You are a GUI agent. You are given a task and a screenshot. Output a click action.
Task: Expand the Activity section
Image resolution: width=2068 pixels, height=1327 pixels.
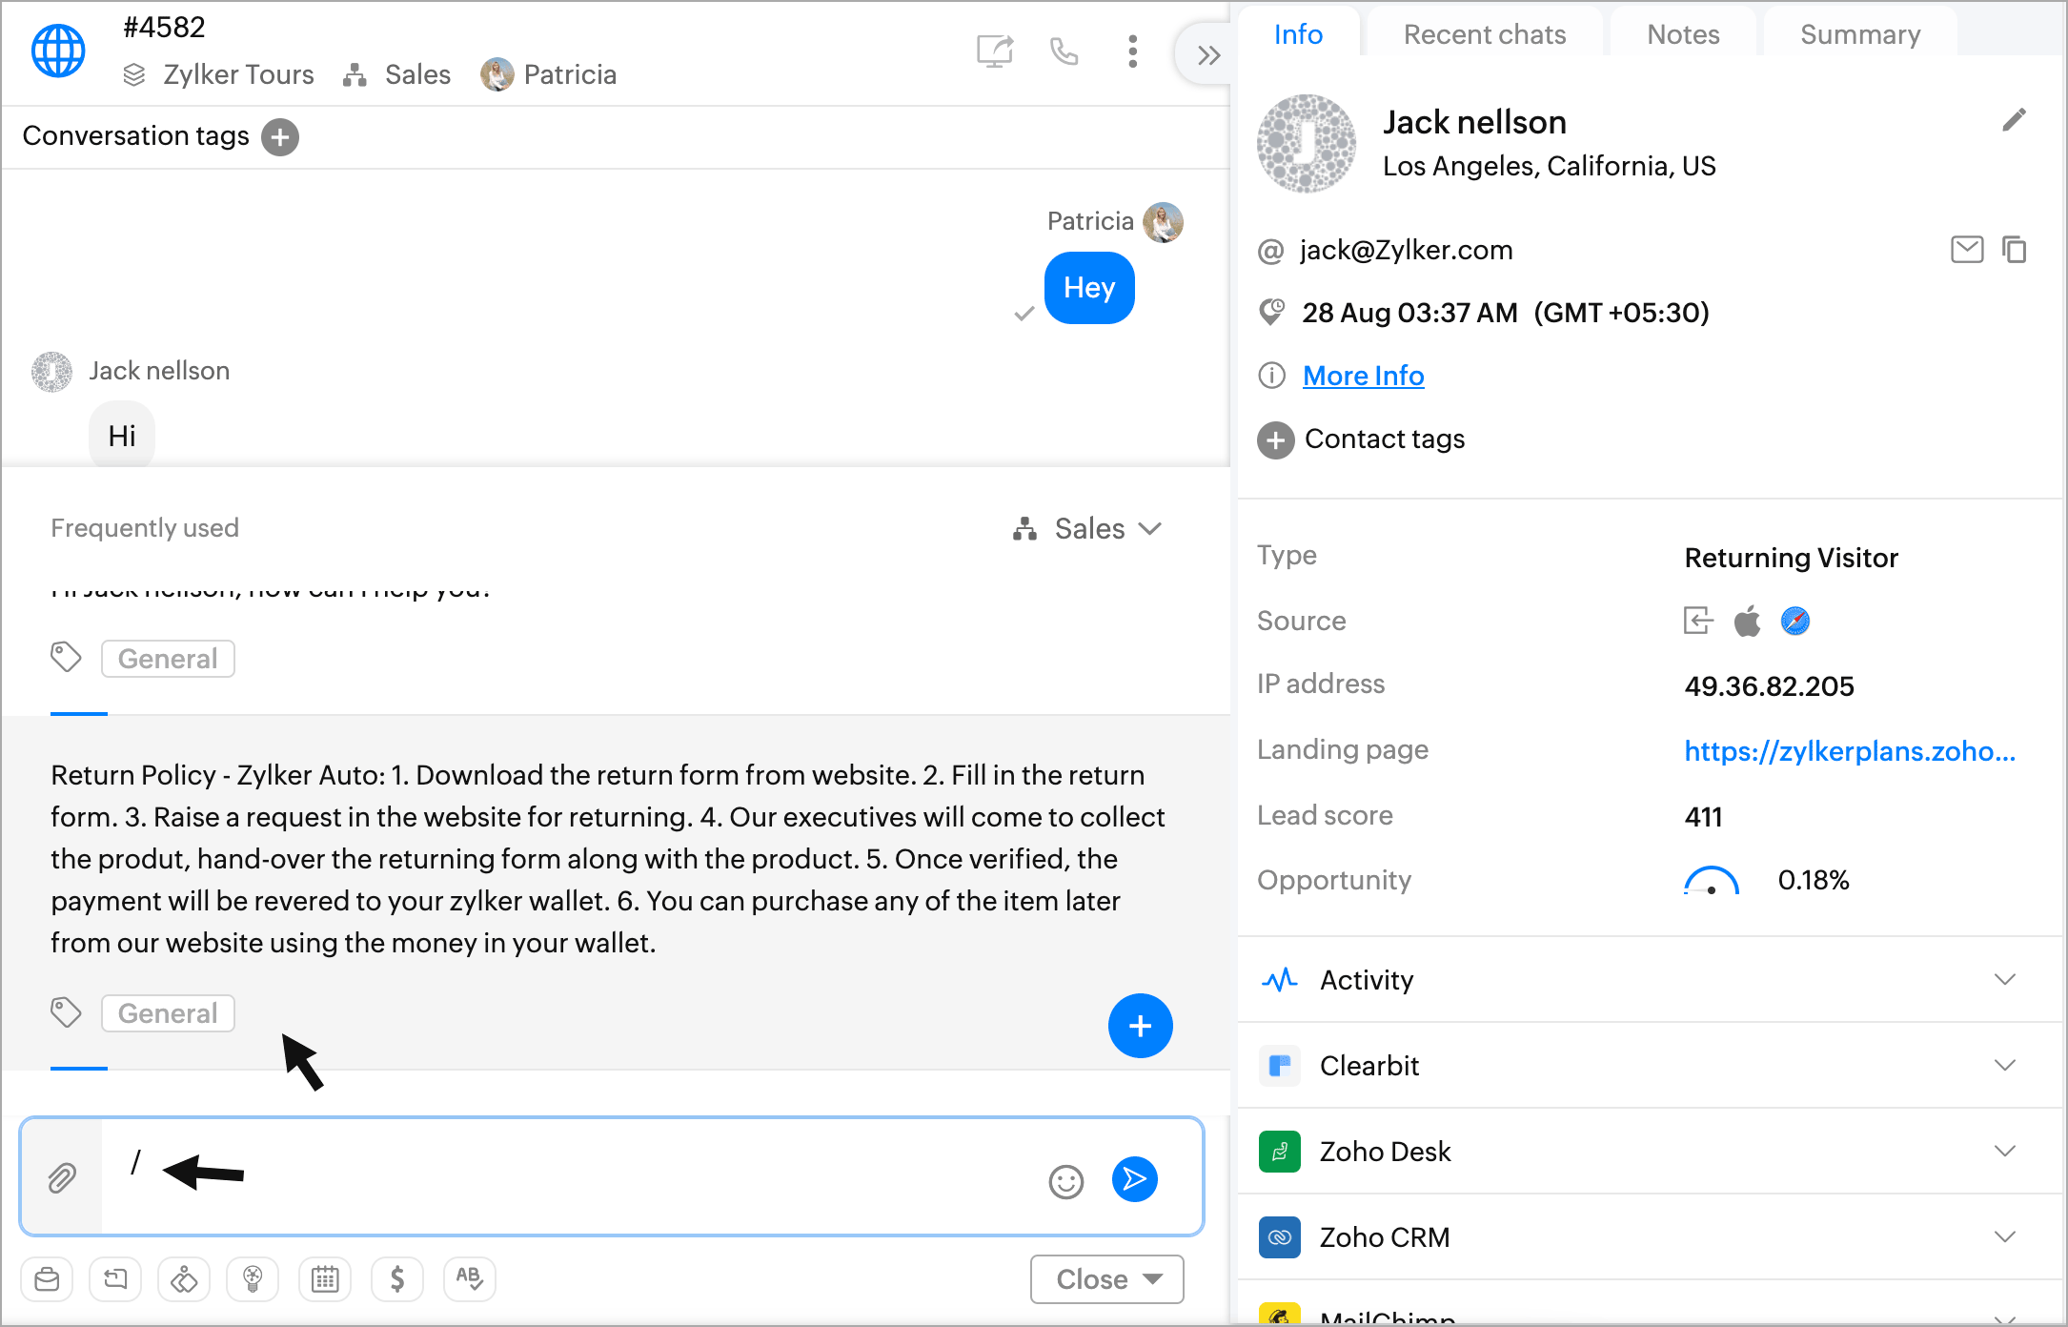pyautogui.click(x=2004, y=980)
